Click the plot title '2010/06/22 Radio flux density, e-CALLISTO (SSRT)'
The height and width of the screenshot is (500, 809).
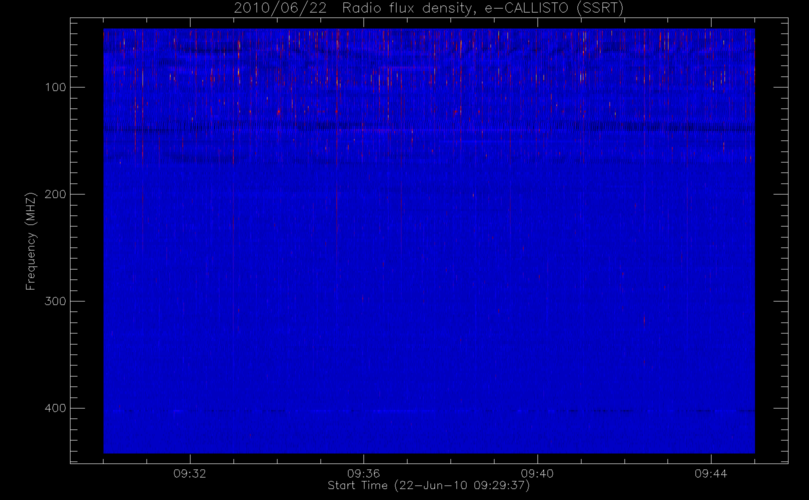point(429,8)
